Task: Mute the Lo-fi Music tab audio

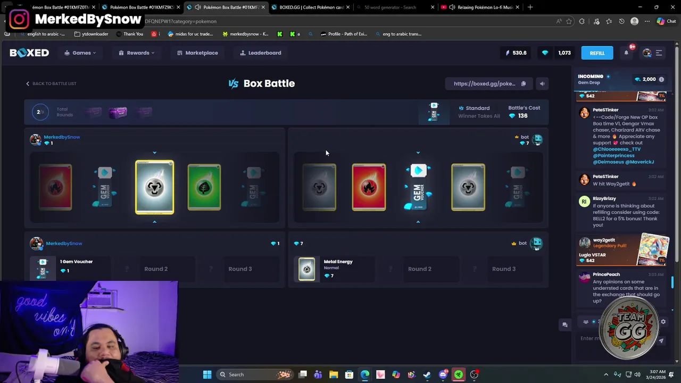Action: click(452, 7)
